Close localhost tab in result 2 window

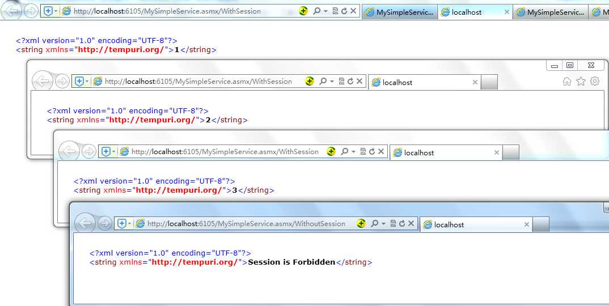pos(475,82)
